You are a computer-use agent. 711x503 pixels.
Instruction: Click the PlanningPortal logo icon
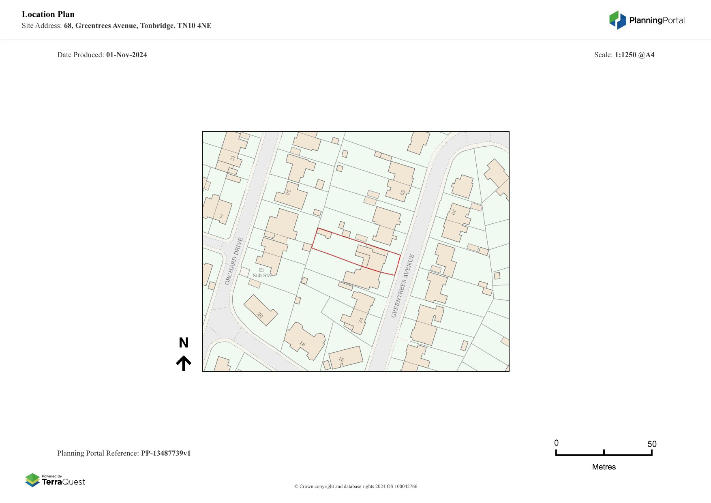pyautogui.click(x=617, y=20)
